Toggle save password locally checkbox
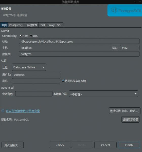Image resolution: width=142 pixels, height=152 pixels. [63, 81]
